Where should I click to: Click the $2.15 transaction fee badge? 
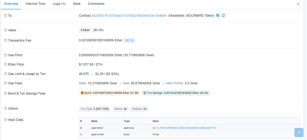[129, 40]
